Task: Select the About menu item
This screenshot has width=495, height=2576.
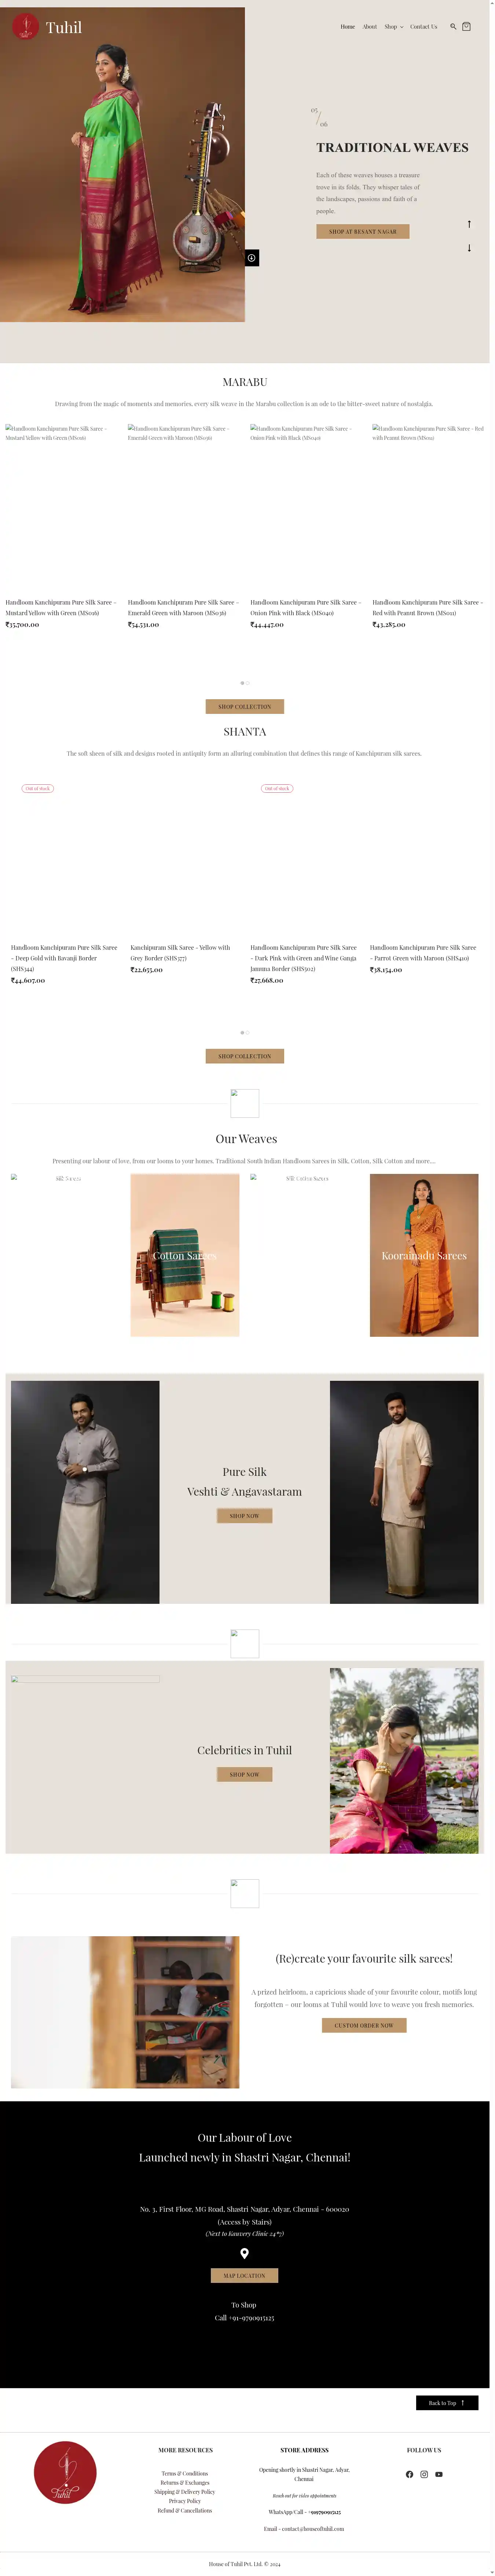Action: tap(370, 27)
